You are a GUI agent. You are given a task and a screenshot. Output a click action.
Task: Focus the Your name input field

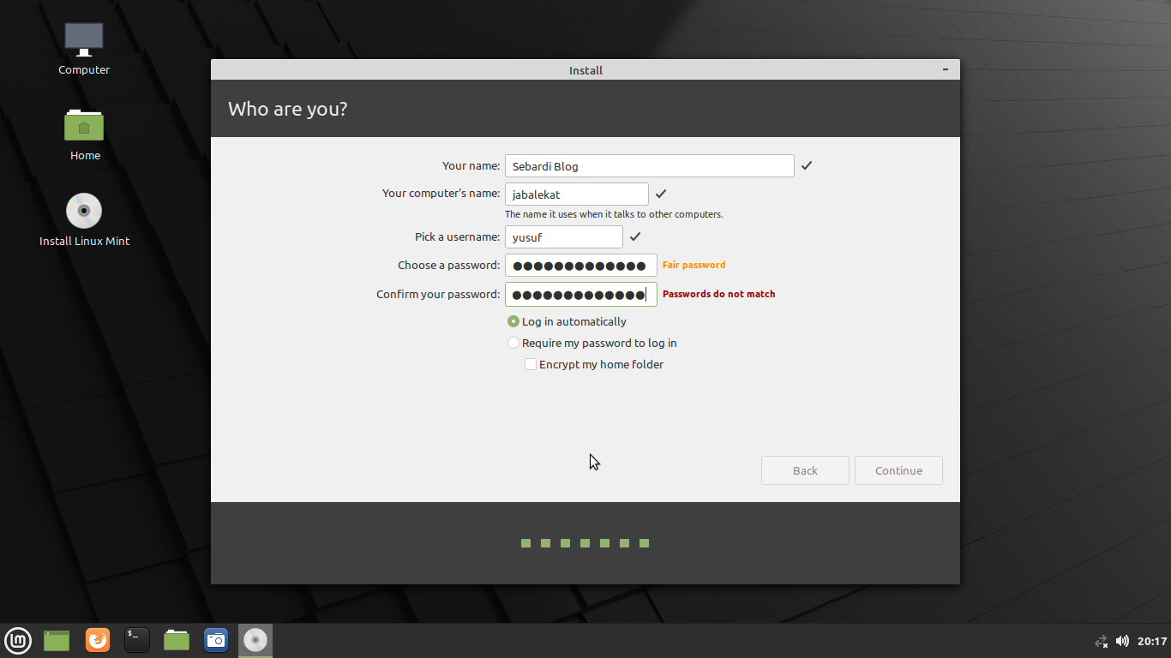(649, 165)
